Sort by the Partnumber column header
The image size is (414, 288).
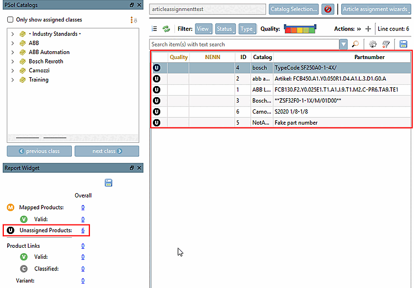click(342, 57)
